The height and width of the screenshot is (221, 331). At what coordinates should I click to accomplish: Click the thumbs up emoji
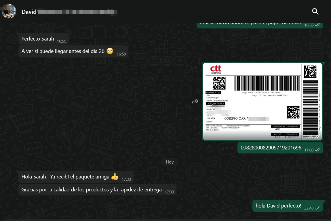point(115,176)
